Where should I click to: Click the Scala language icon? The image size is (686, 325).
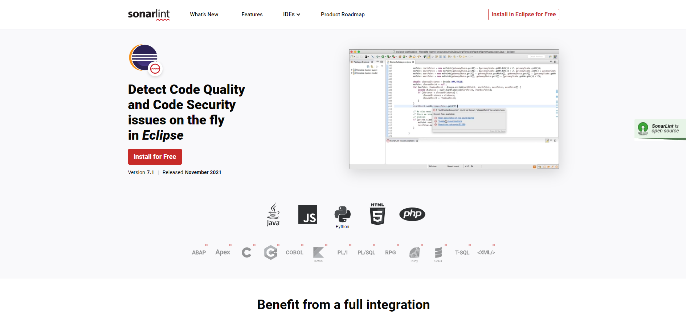pyautogui.click(x=438, y=255)
